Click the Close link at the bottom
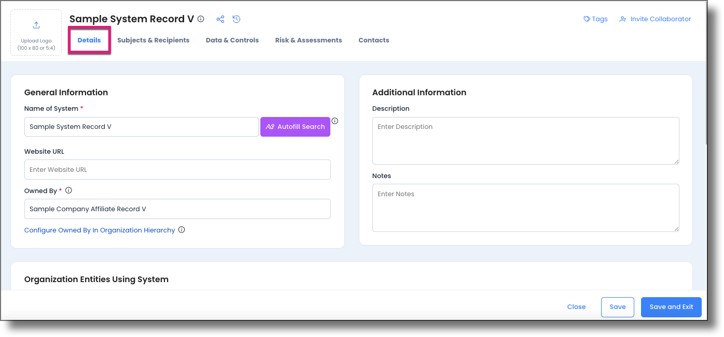The height and width of the screenshot is (337, 724). click(576, 306)
